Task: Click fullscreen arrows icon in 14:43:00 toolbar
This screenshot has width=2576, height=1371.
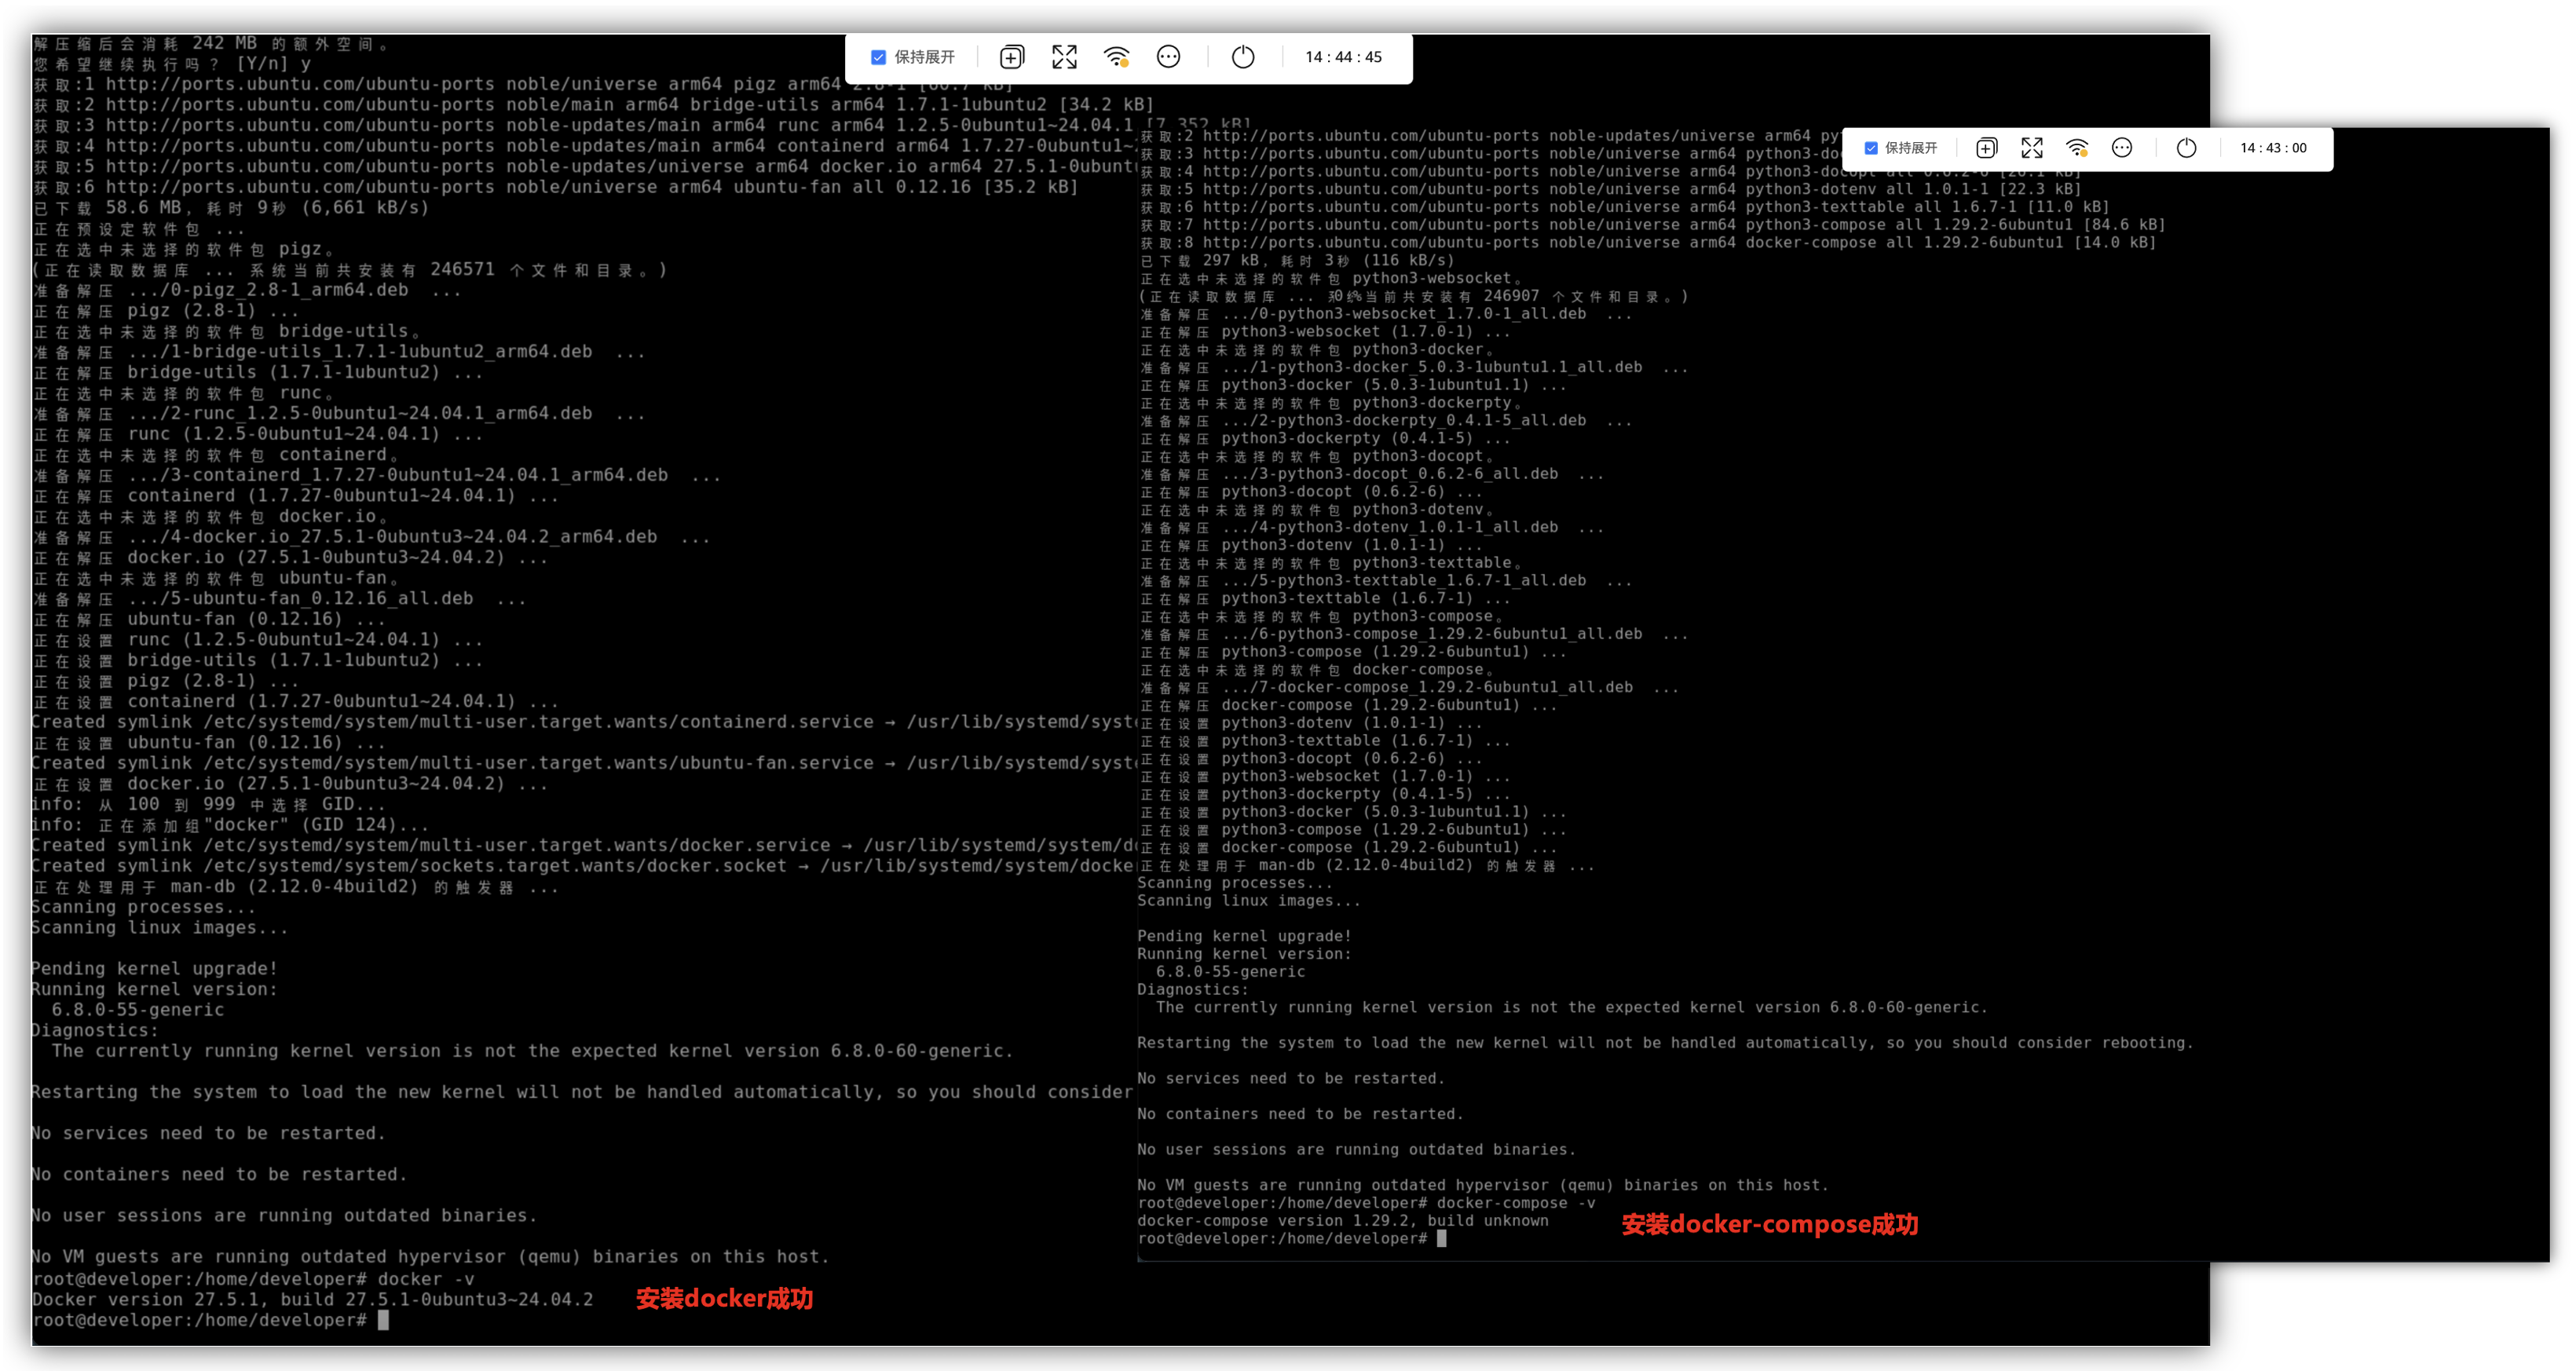Action: 2032,148
